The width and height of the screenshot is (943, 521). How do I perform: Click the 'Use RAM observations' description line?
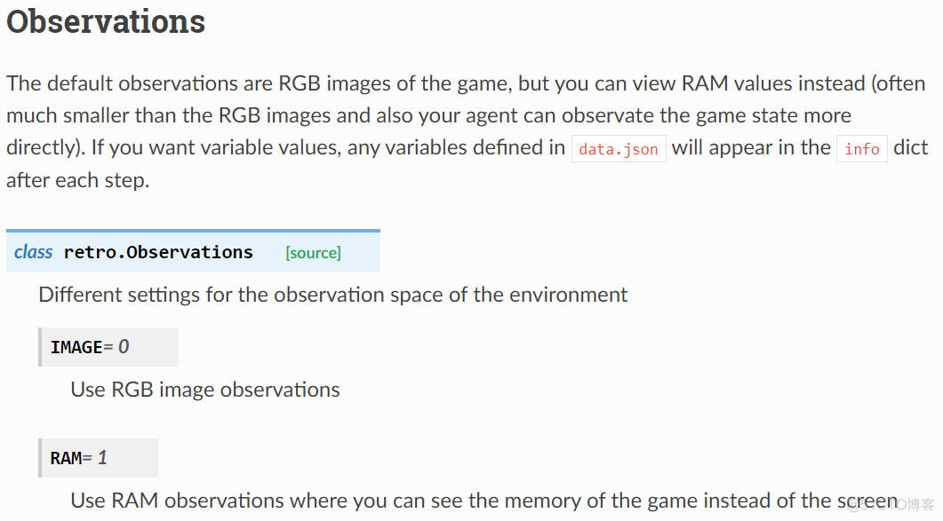click(483, 501)
